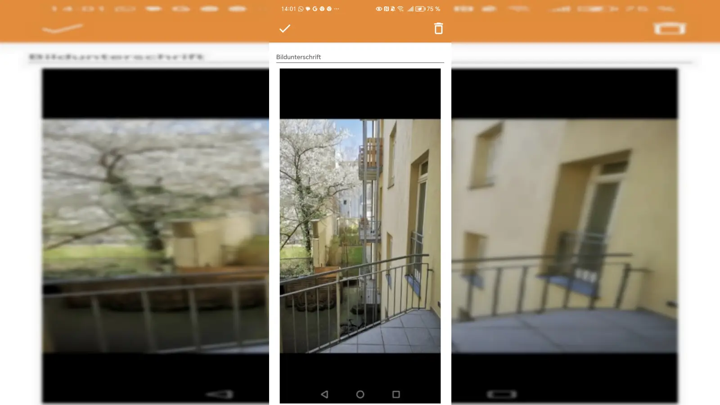Viewport: 720px width, 405px height.
Task: Tap the battery icon showing 75 %
Action: [x=420, y=9]
